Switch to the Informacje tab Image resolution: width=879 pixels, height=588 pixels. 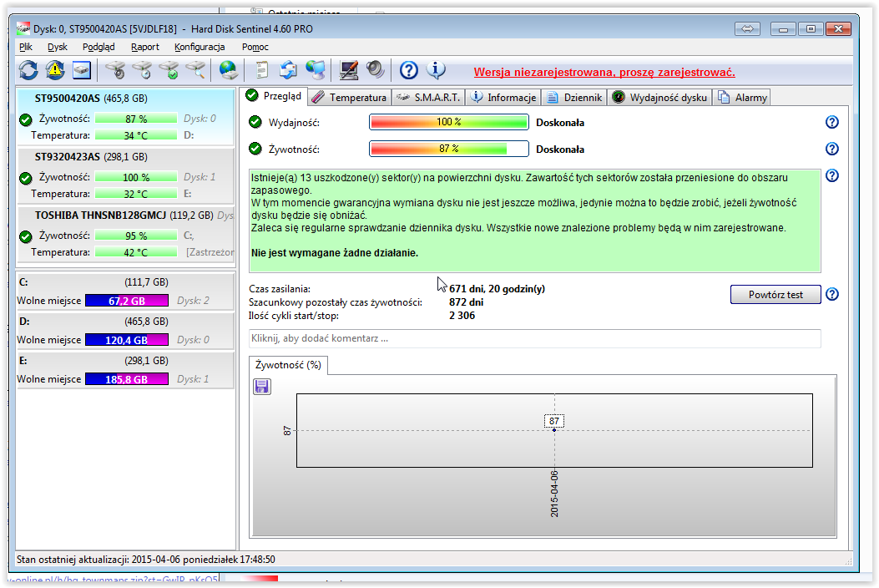point(503,98)
